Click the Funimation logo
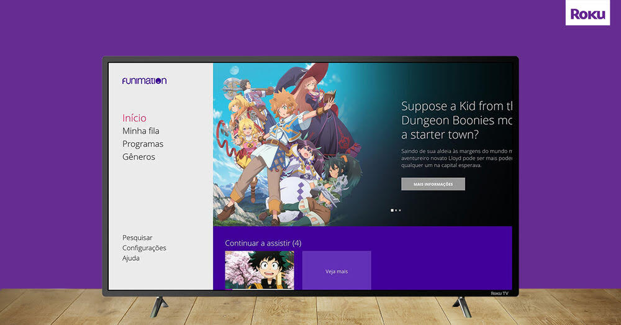The image size is (621, 325). [x=144, y=81]
